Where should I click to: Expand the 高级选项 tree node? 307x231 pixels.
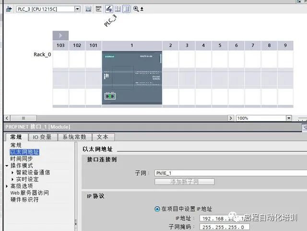[7, 186]
